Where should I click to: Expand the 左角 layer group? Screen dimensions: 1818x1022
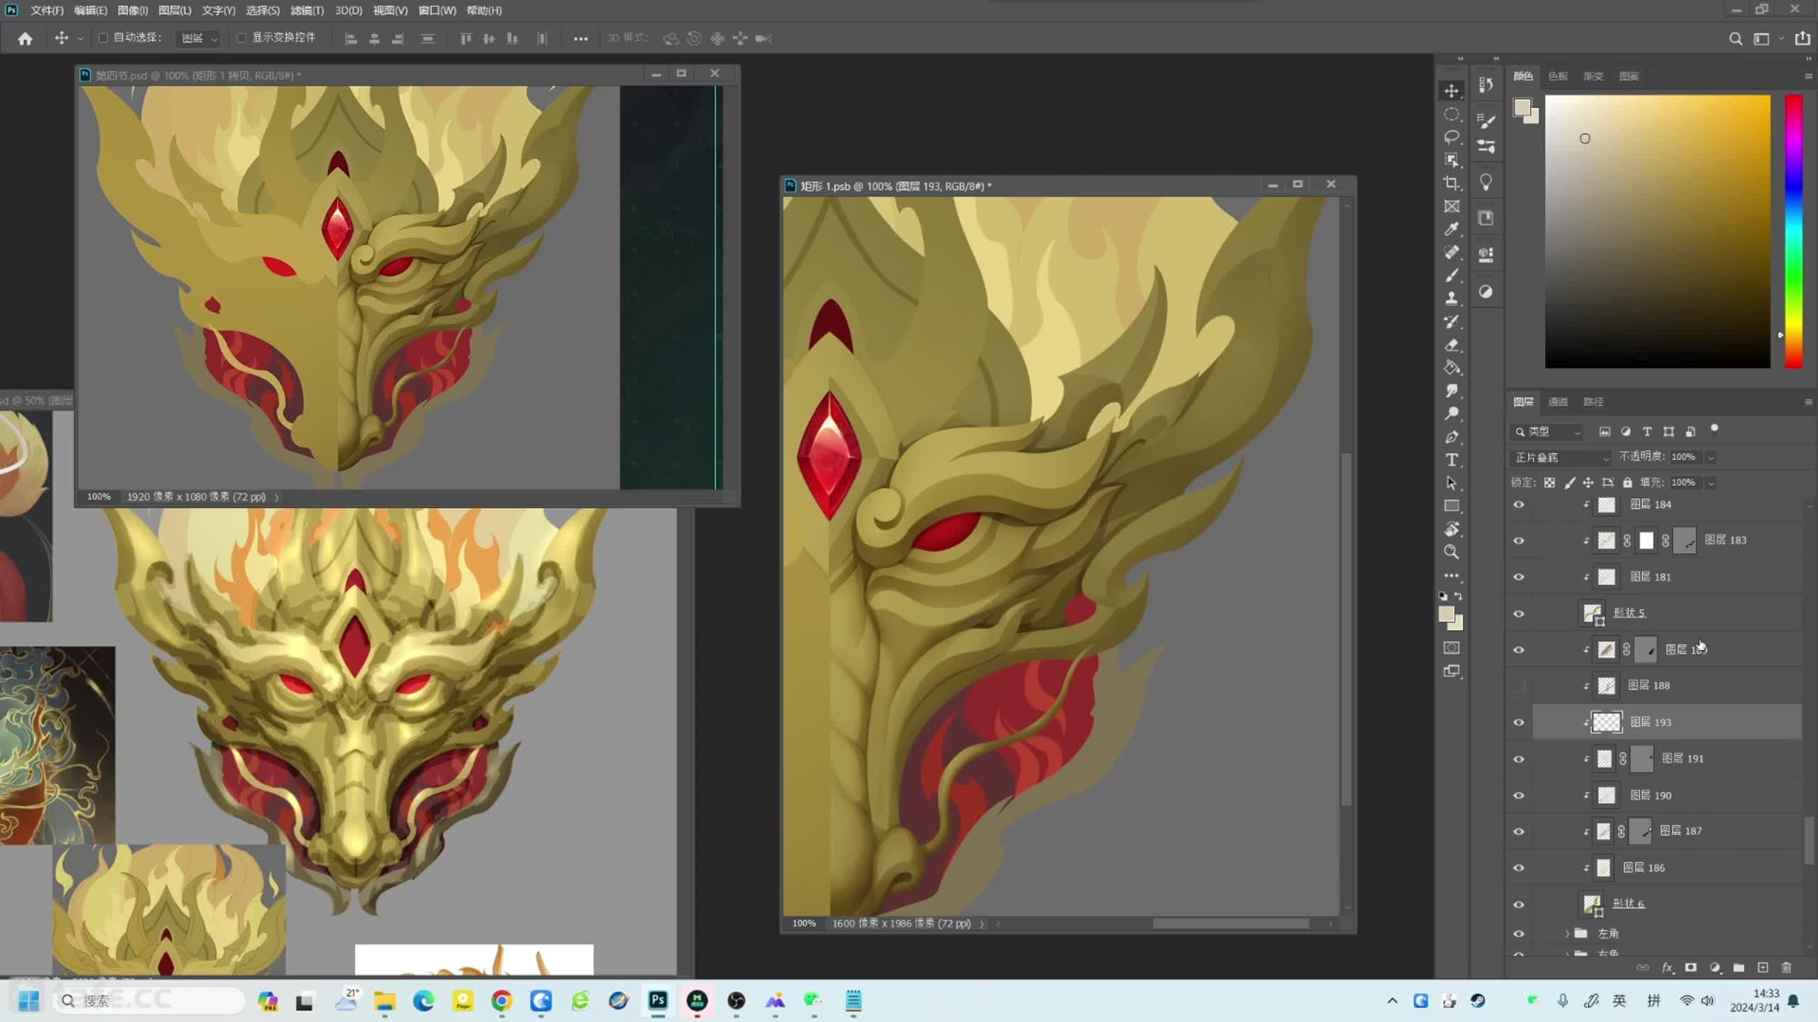(x=1567, y=933)
